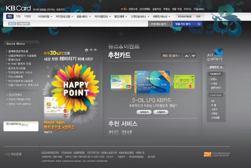Switch to banner slide 1
Screen dimensions: 251x168
coord(86,50)
